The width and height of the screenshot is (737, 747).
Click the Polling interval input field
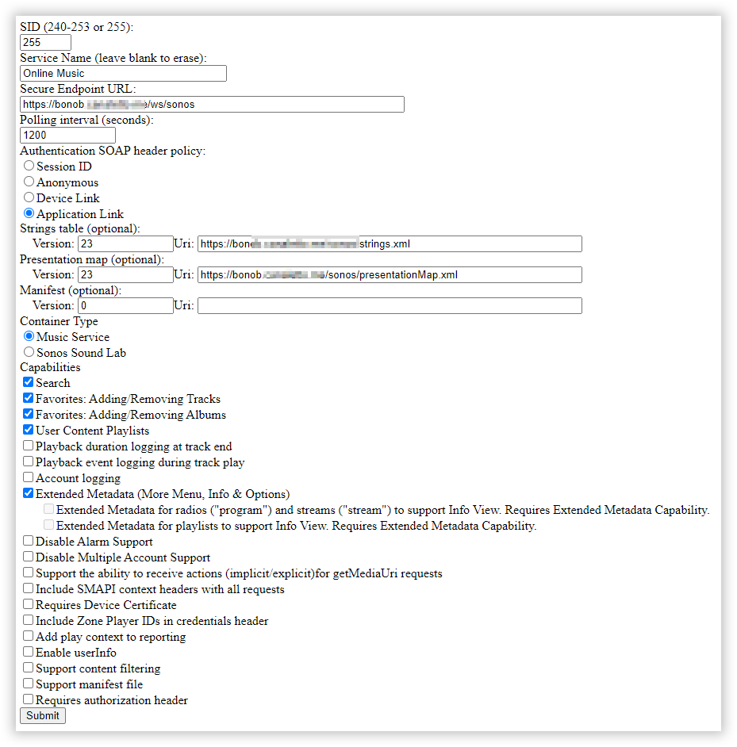[x=56, y=136]
